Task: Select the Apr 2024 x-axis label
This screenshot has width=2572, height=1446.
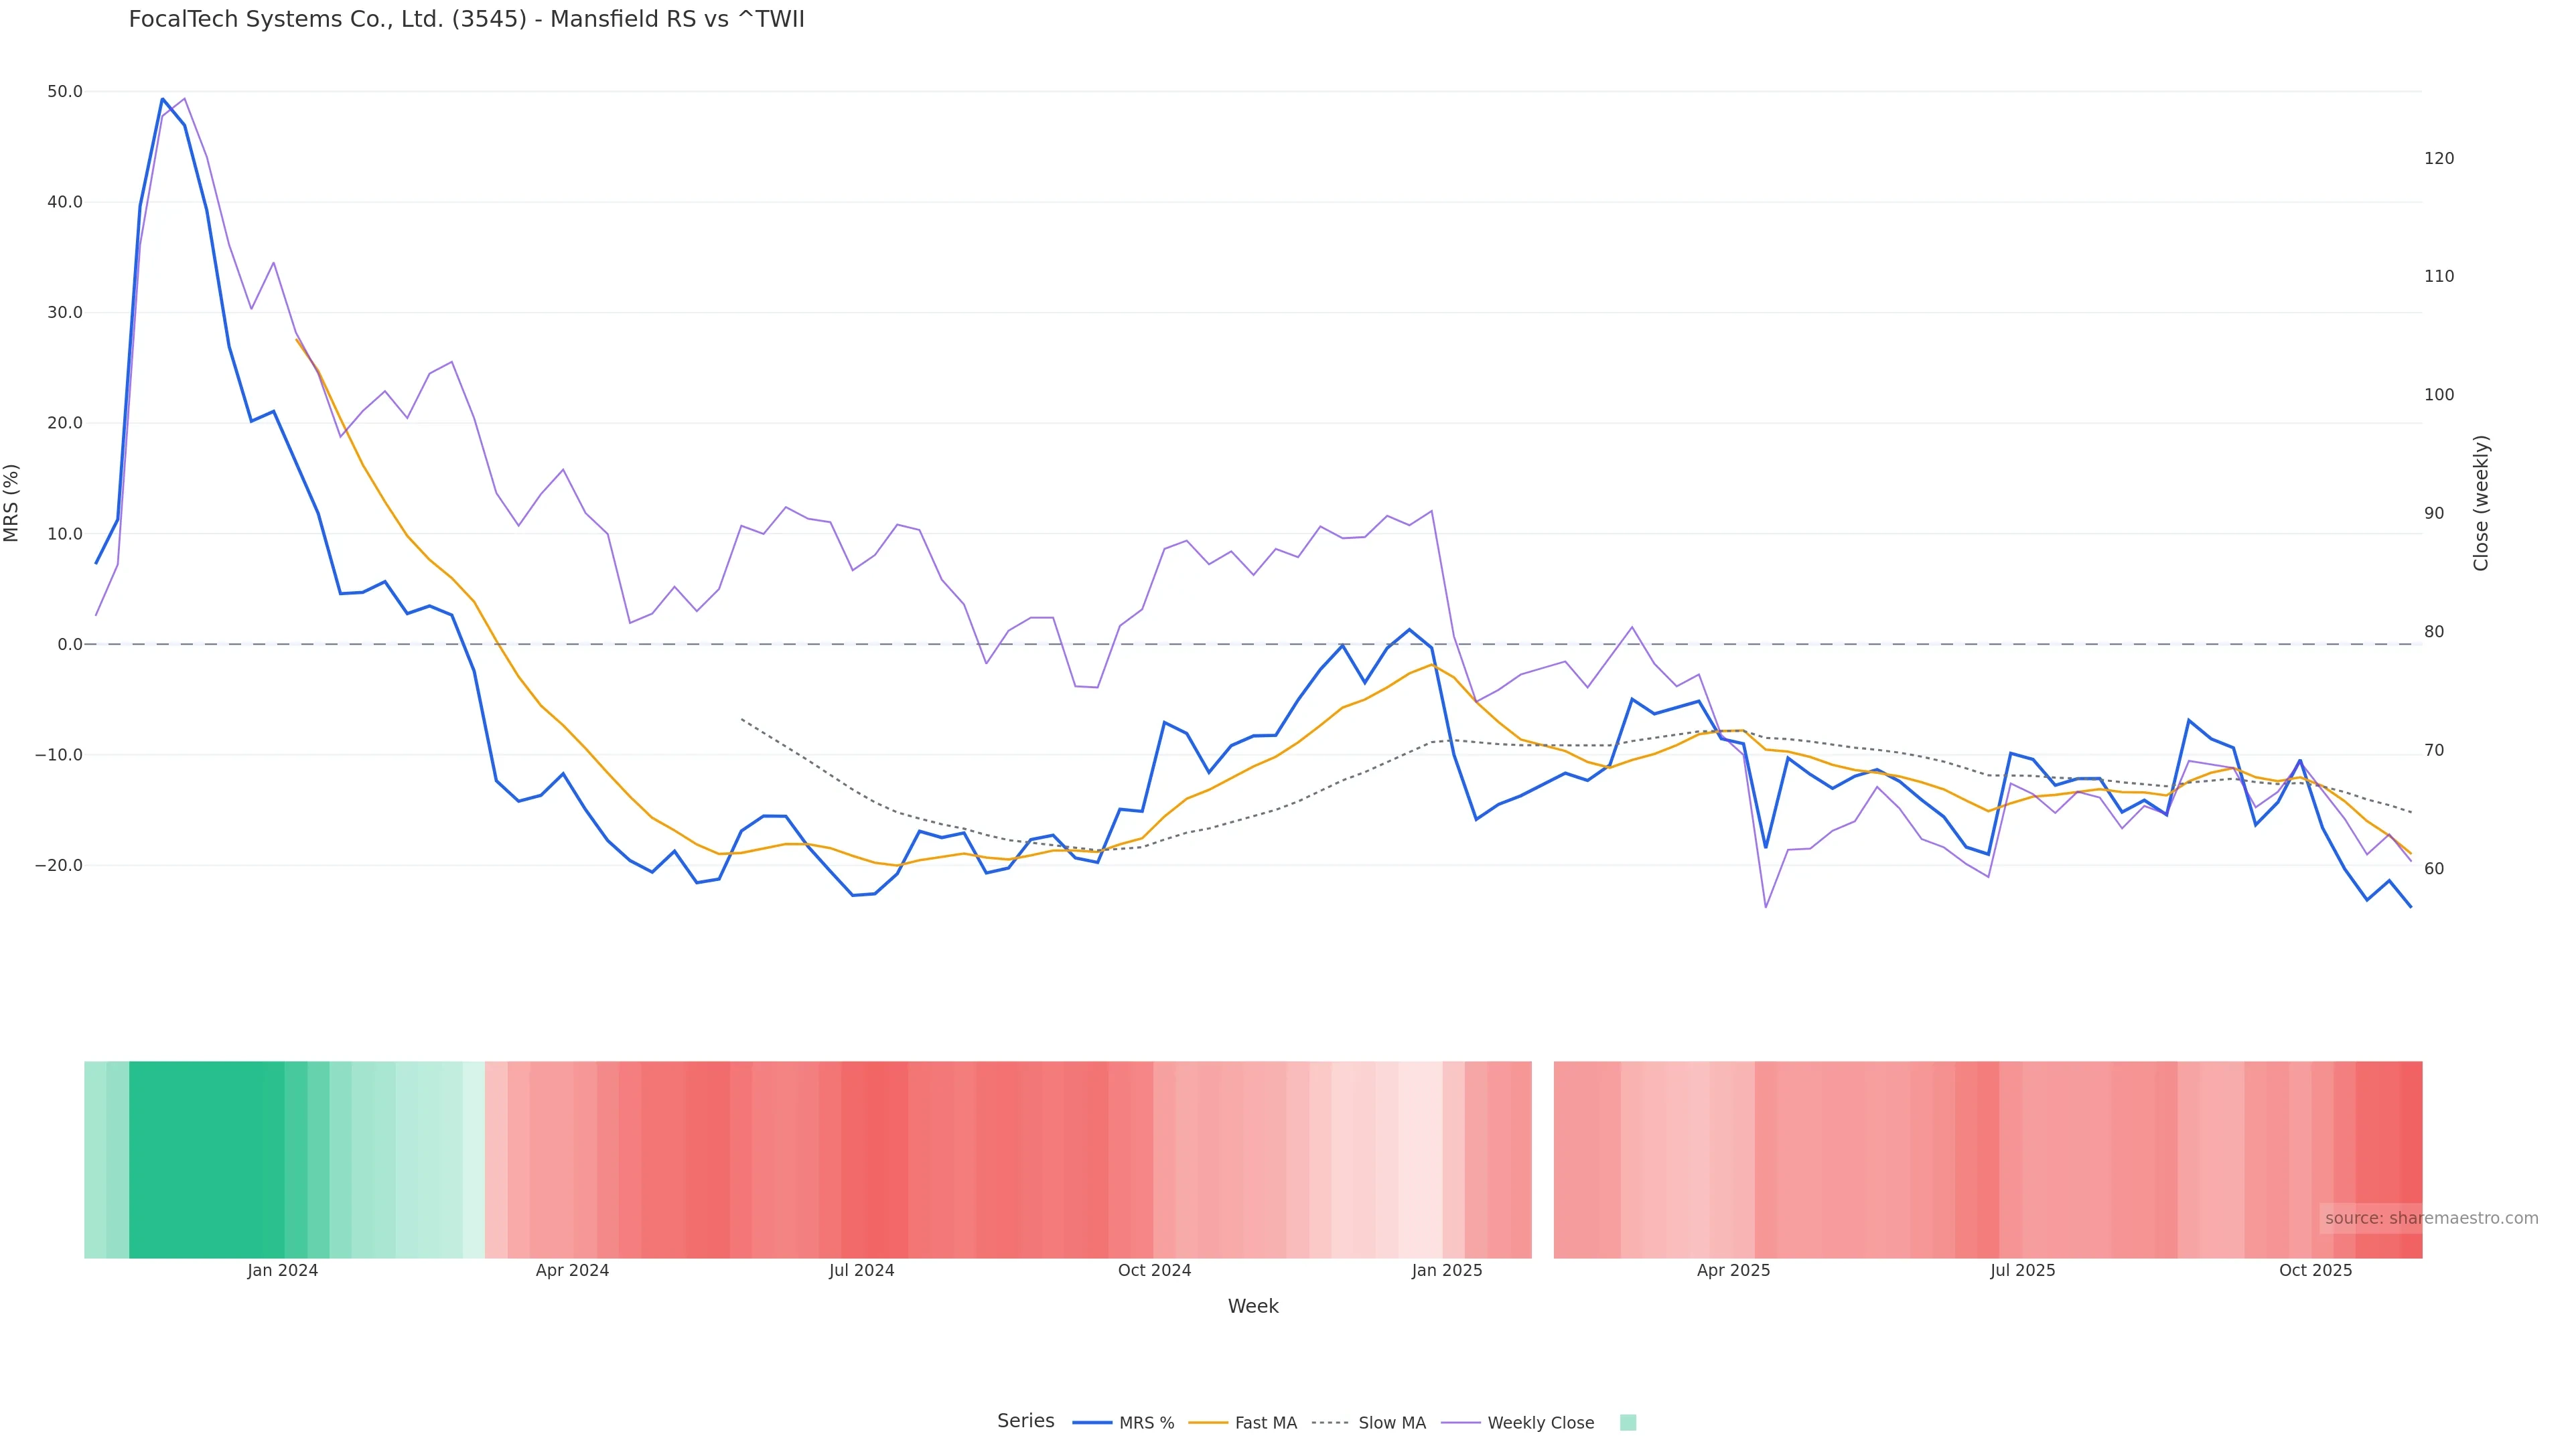Action: tap(572, 1271)
